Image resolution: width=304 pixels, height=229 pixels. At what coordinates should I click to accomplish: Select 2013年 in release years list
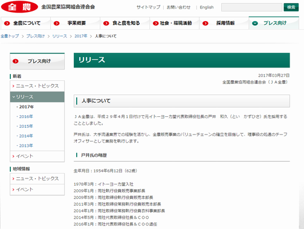[26, 146]
